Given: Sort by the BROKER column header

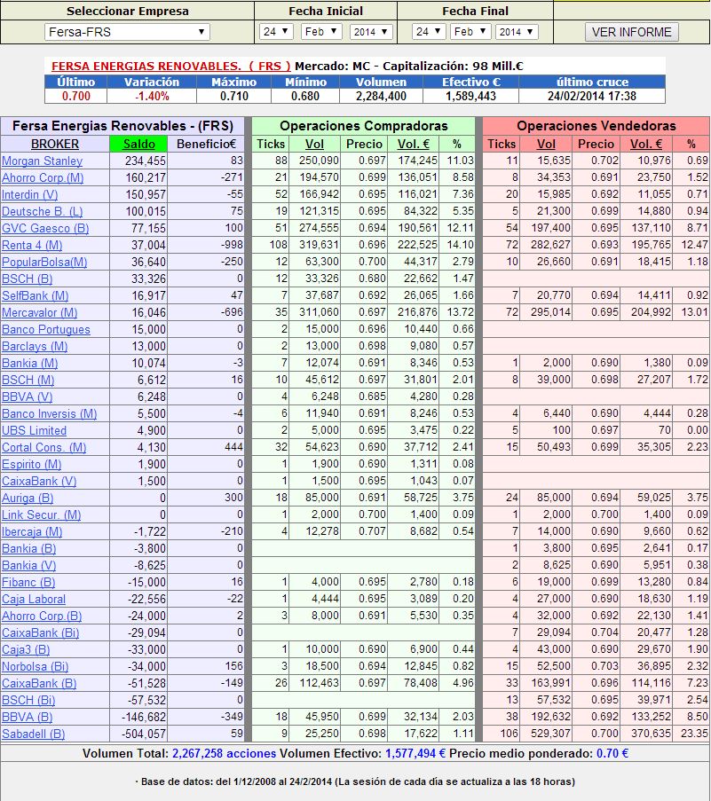Looking at the screenshot, I should click(55, 144).
